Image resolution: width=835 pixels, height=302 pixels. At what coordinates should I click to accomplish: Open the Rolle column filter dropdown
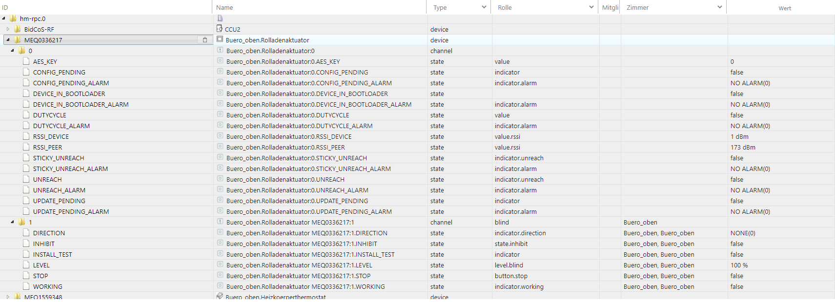(x=591, y=7)
